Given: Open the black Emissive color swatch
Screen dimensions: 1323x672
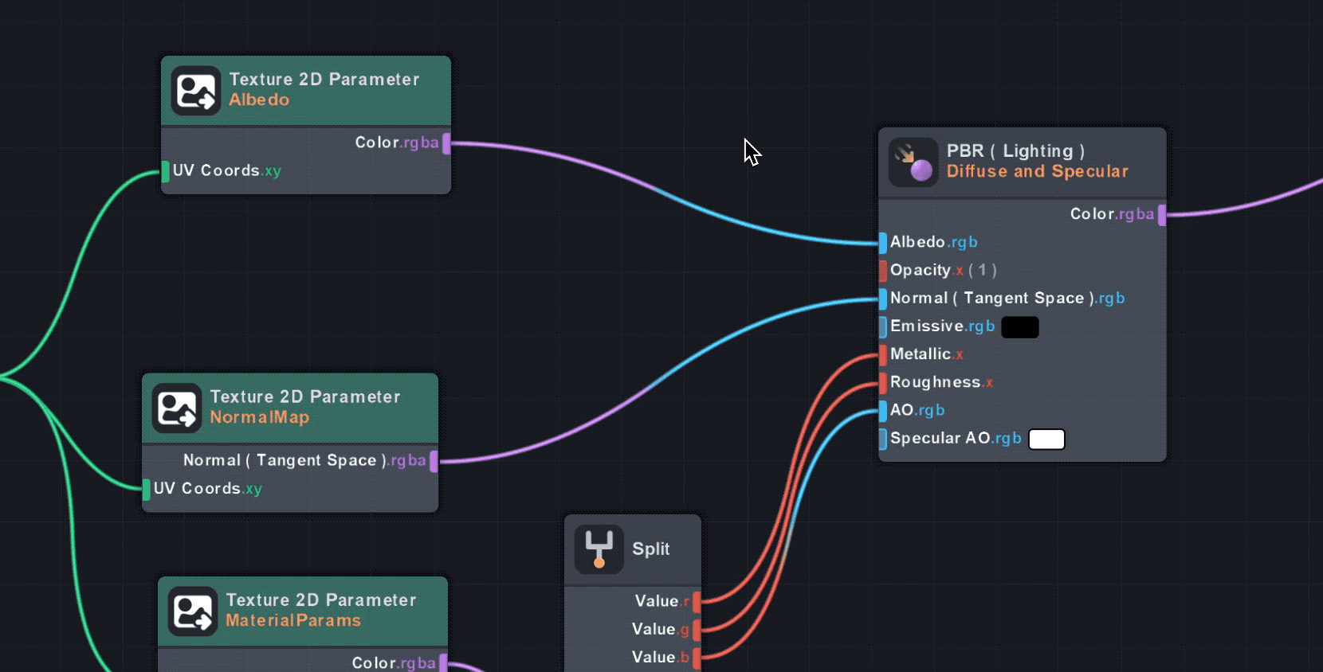Looking at the screenshot, I should (1019, 327).
